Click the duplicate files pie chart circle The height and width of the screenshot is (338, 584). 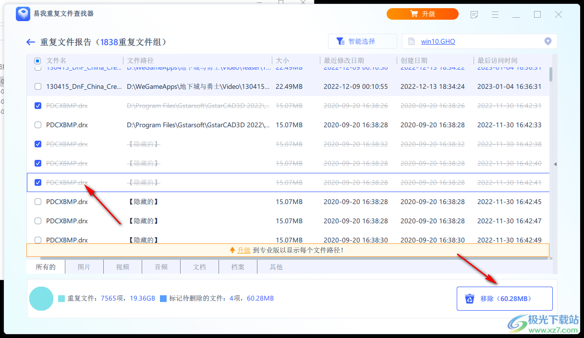pos(41,298)
